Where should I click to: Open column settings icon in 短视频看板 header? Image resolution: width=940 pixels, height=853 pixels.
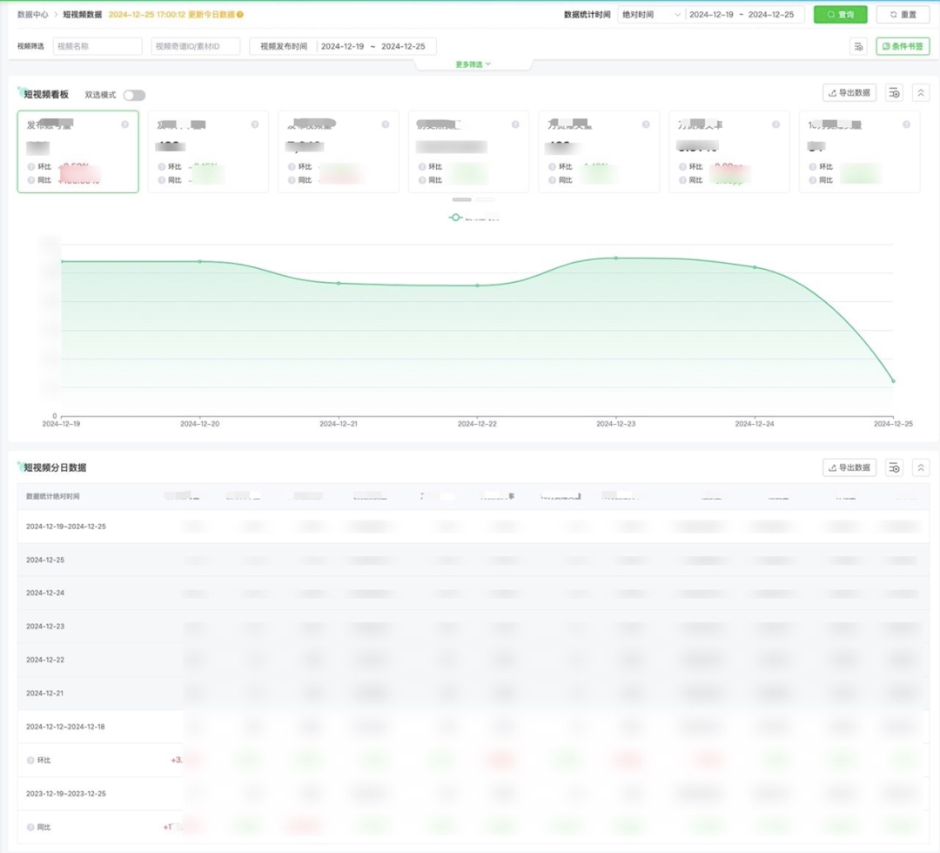(x=895, y=92)
